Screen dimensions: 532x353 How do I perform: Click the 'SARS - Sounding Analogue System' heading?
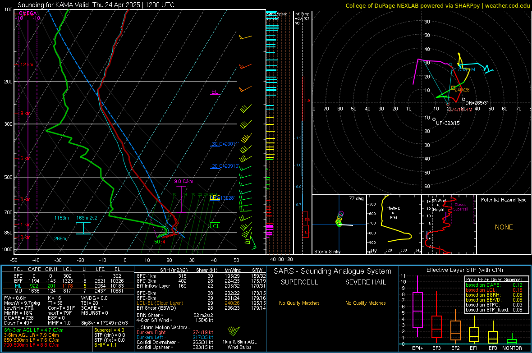click(x=332, y=271)
